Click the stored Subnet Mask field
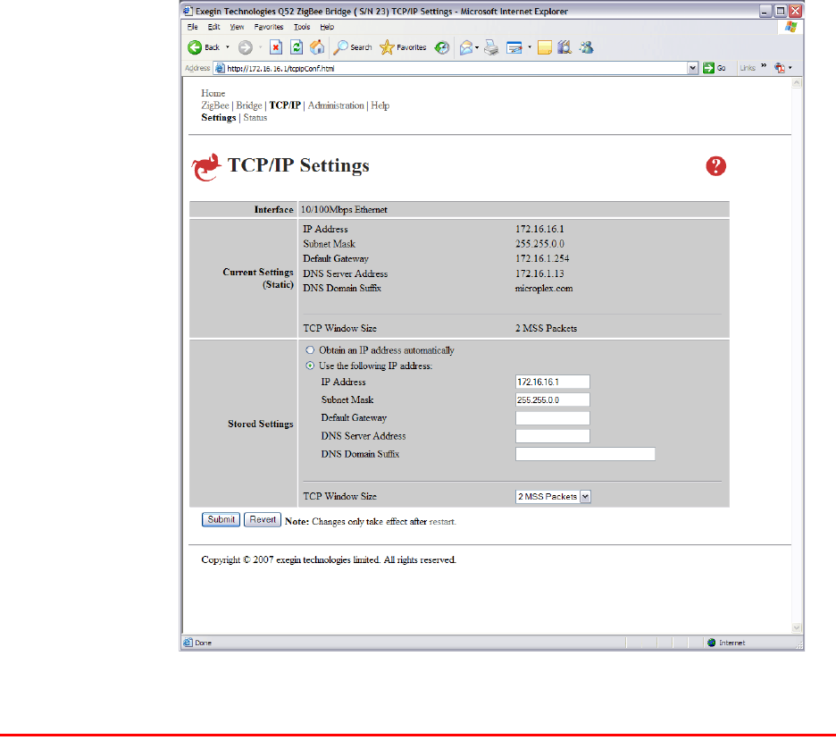The width and height of the screenshot is (836, 740). click(x=552, y=400)
